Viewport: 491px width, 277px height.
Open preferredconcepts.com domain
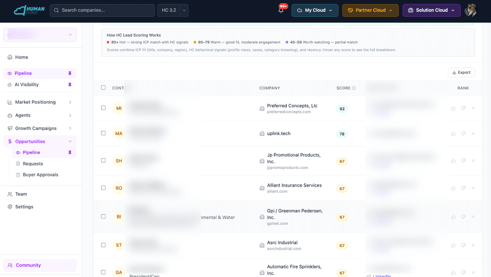(289, 112)
